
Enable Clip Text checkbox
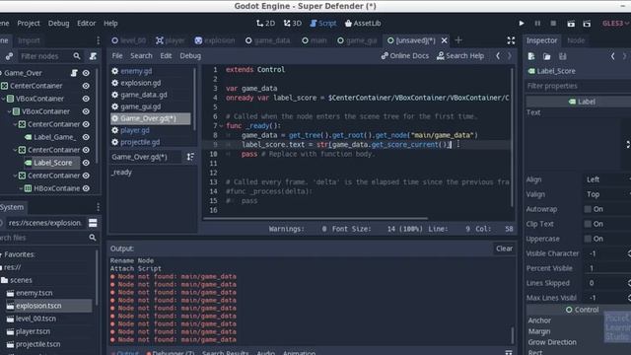pyautogui.click(x=588, y=224)
